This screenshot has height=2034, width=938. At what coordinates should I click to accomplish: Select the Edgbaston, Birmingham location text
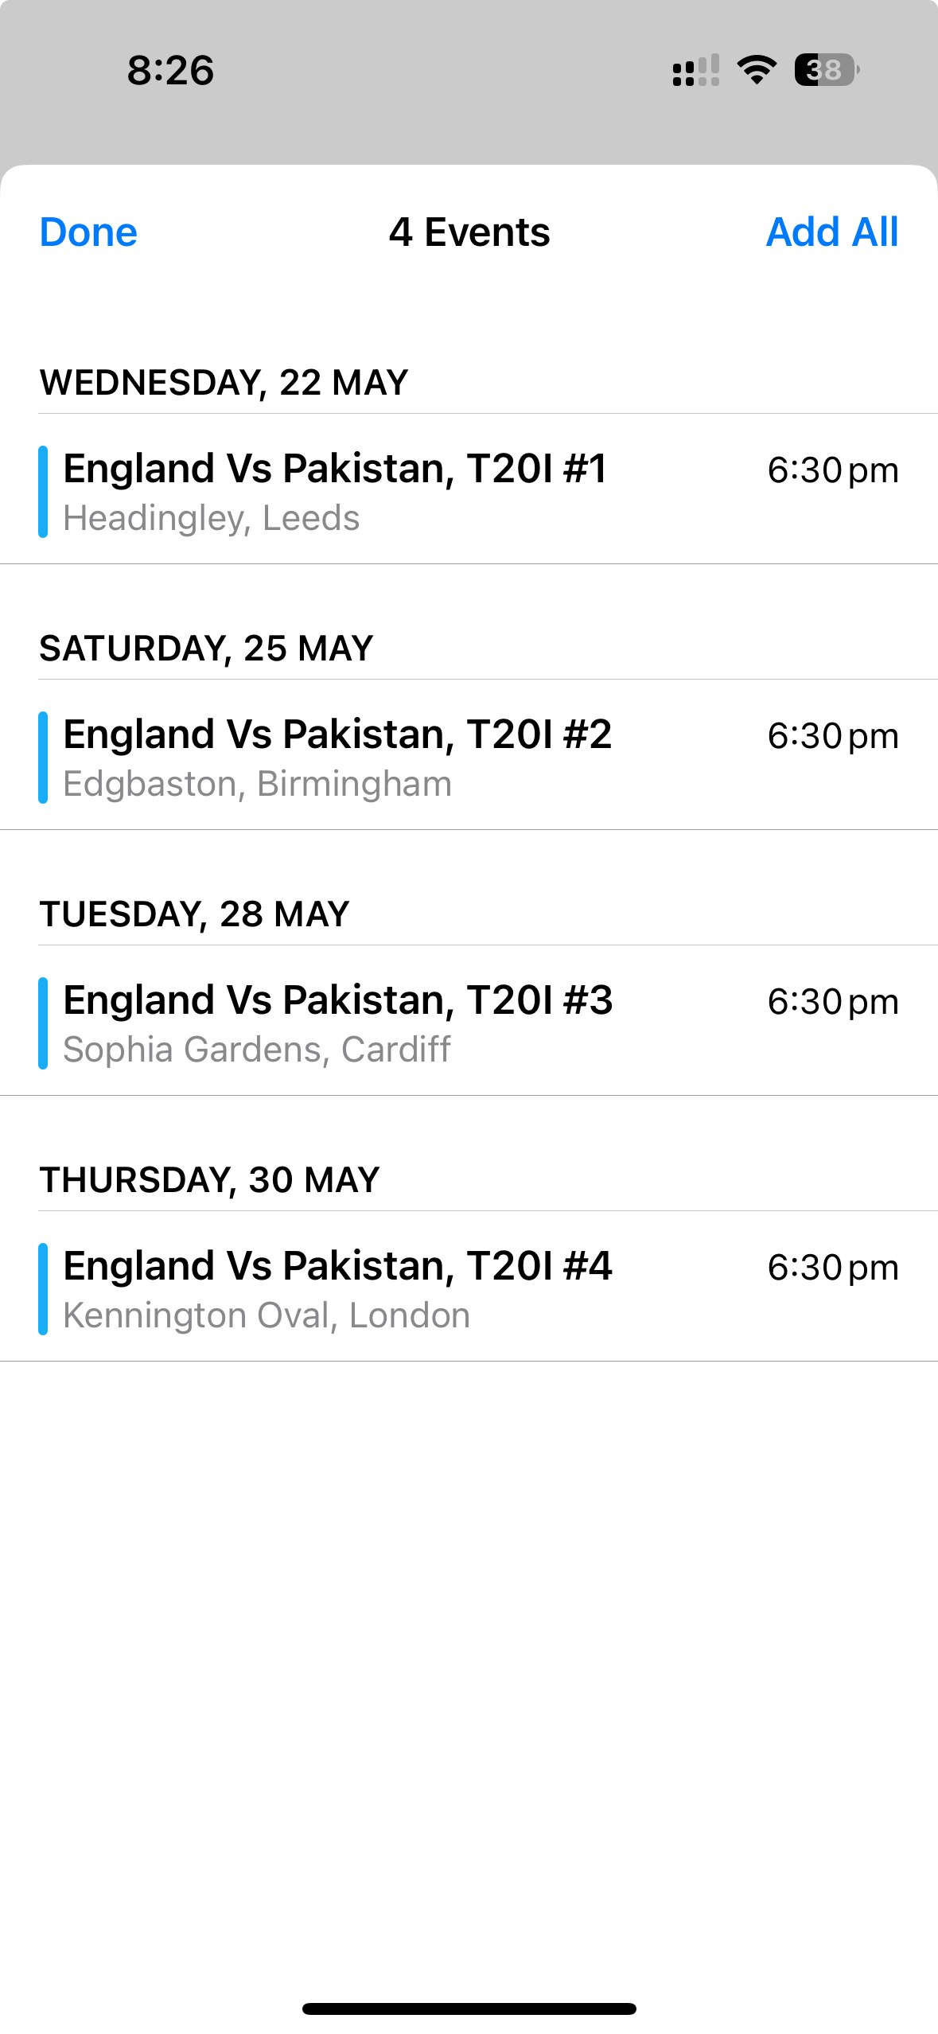pyautogui.click(x=257, y=784)
